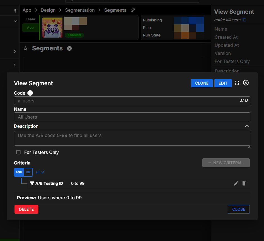Show info about the Code field
Viewport: 264px width, 241px height.
(30, 93)
